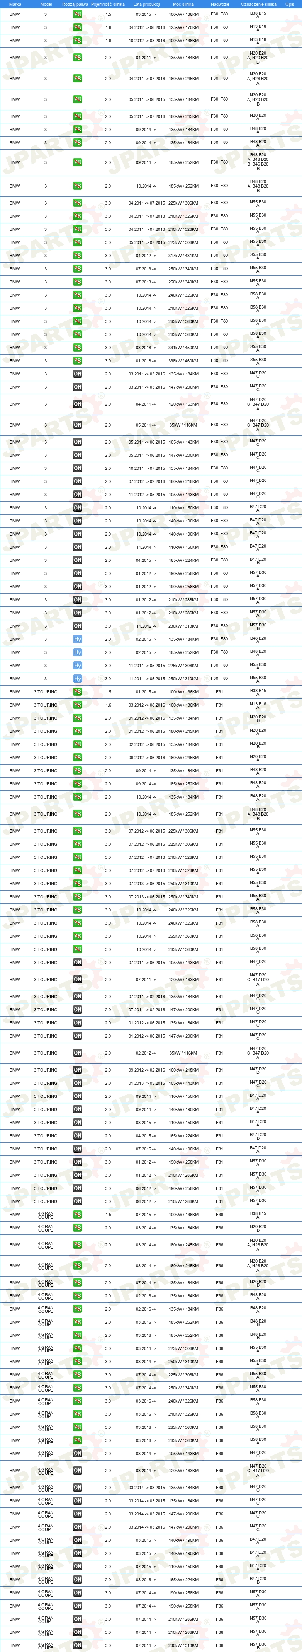Click engine code B48 B20 A, B48 B20 B, B46 B20 B
This screenshot has height=1652, width=302.
click(258, 162)
